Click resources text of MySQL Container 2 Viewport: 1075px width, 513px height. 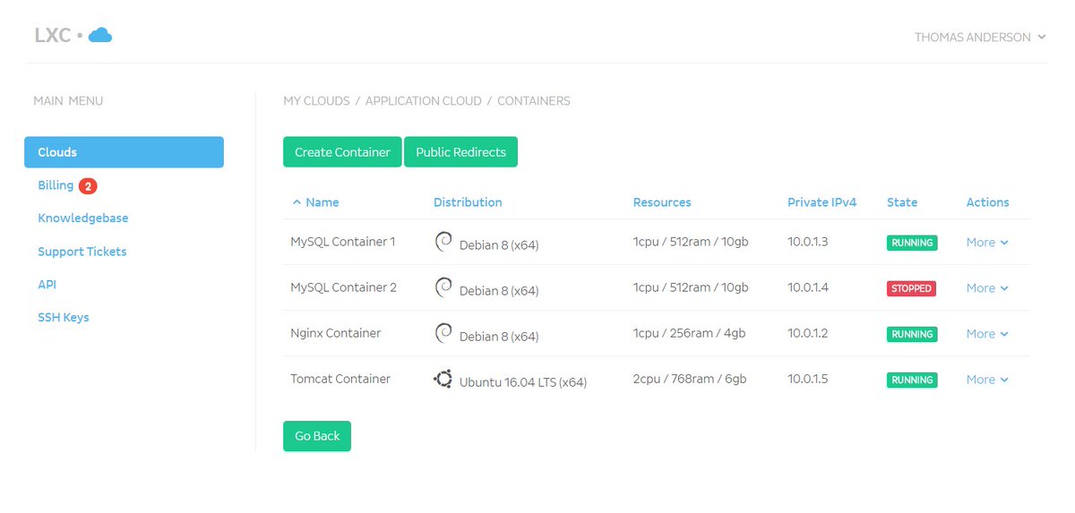(691, 287)
